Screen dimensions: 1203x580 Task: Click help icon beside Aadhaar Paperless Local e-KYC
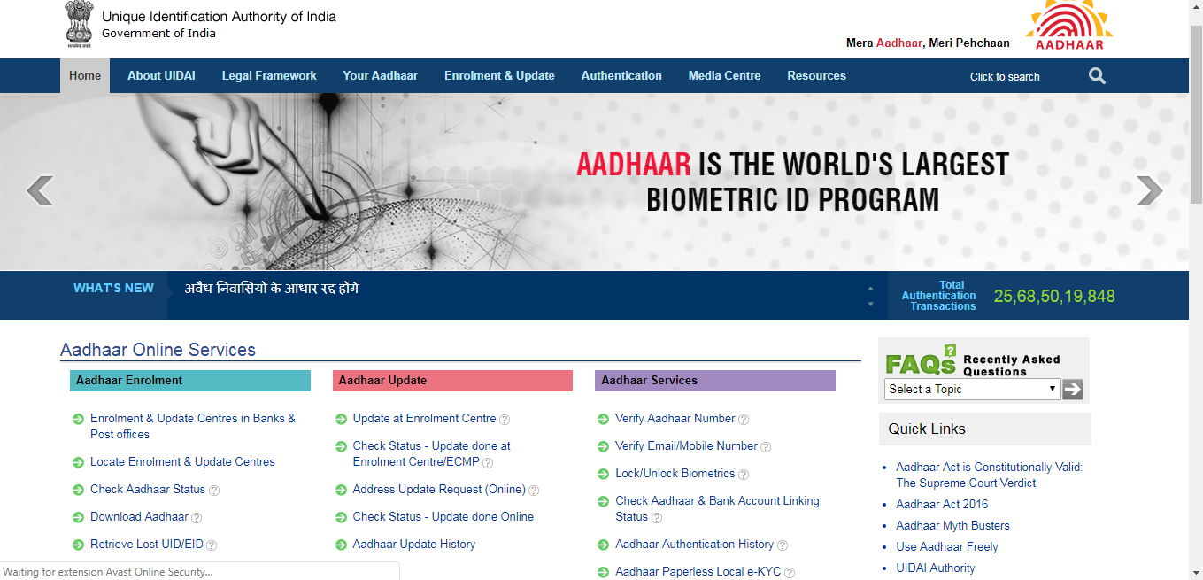click(790, 572)
